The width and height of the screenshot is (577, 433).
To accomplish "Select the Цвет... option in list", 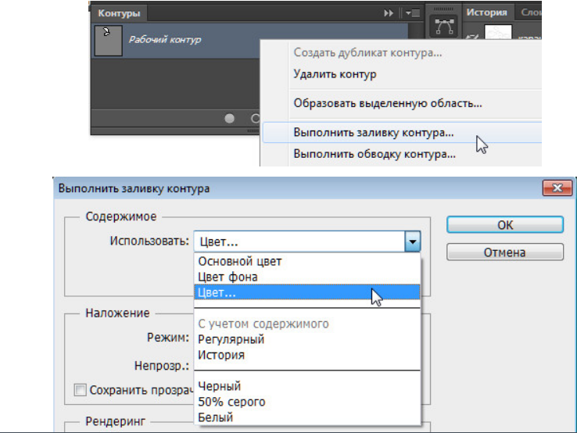I will (217, 292).
